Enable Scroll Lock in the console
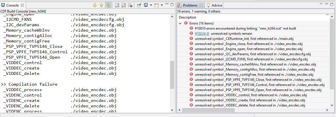336x117 pixels. pos(123,5)
